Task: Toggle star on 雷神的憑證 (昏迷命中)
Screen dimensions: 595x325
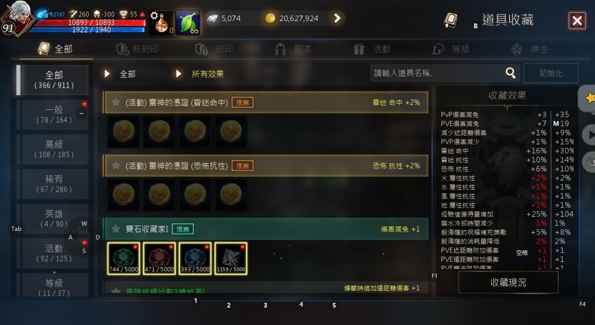Action: (116, 102)
